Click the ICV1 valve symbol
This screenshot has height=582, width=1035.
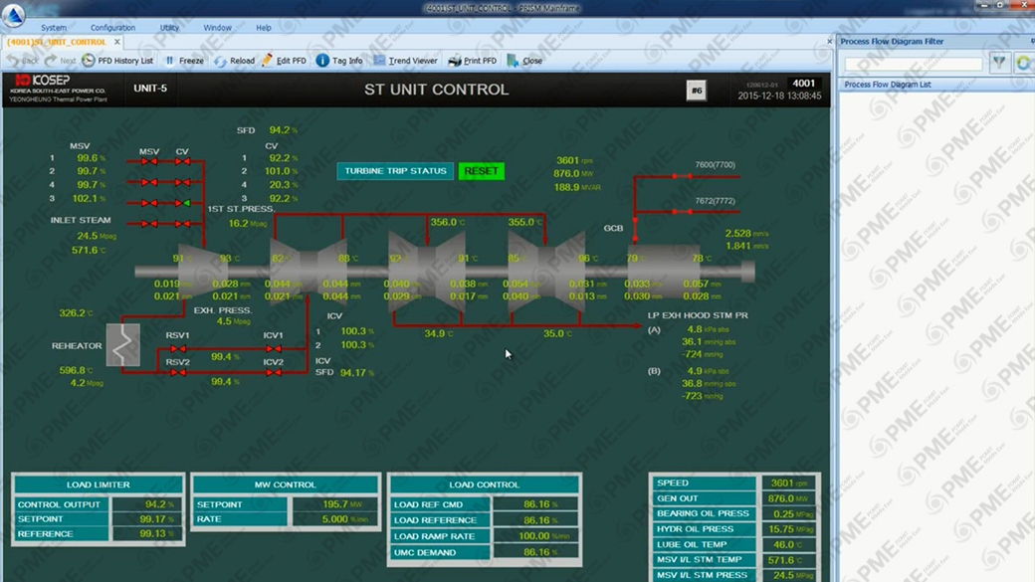(274, 348)
